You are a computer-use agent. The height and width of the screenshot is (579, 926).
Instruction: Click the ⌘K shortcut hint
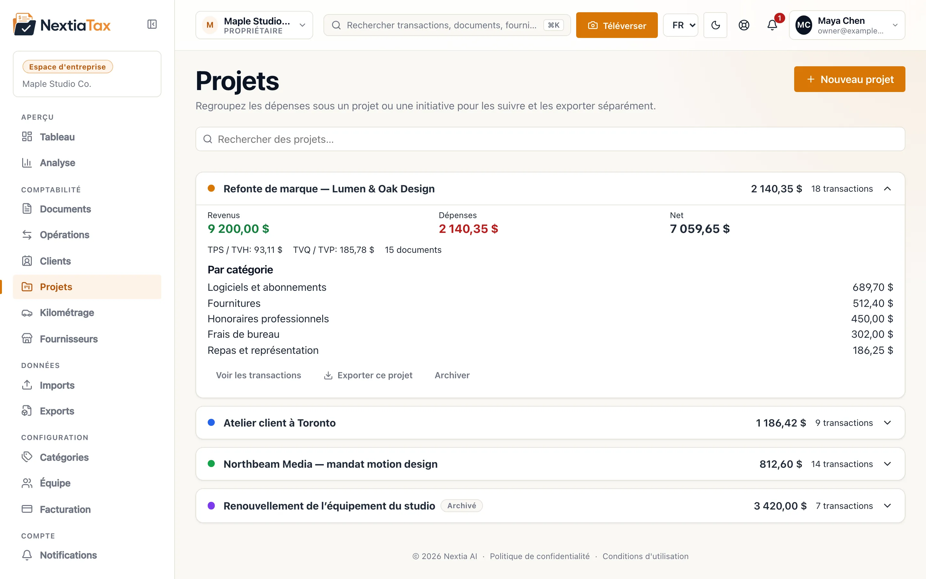click(x=553, y=25)
